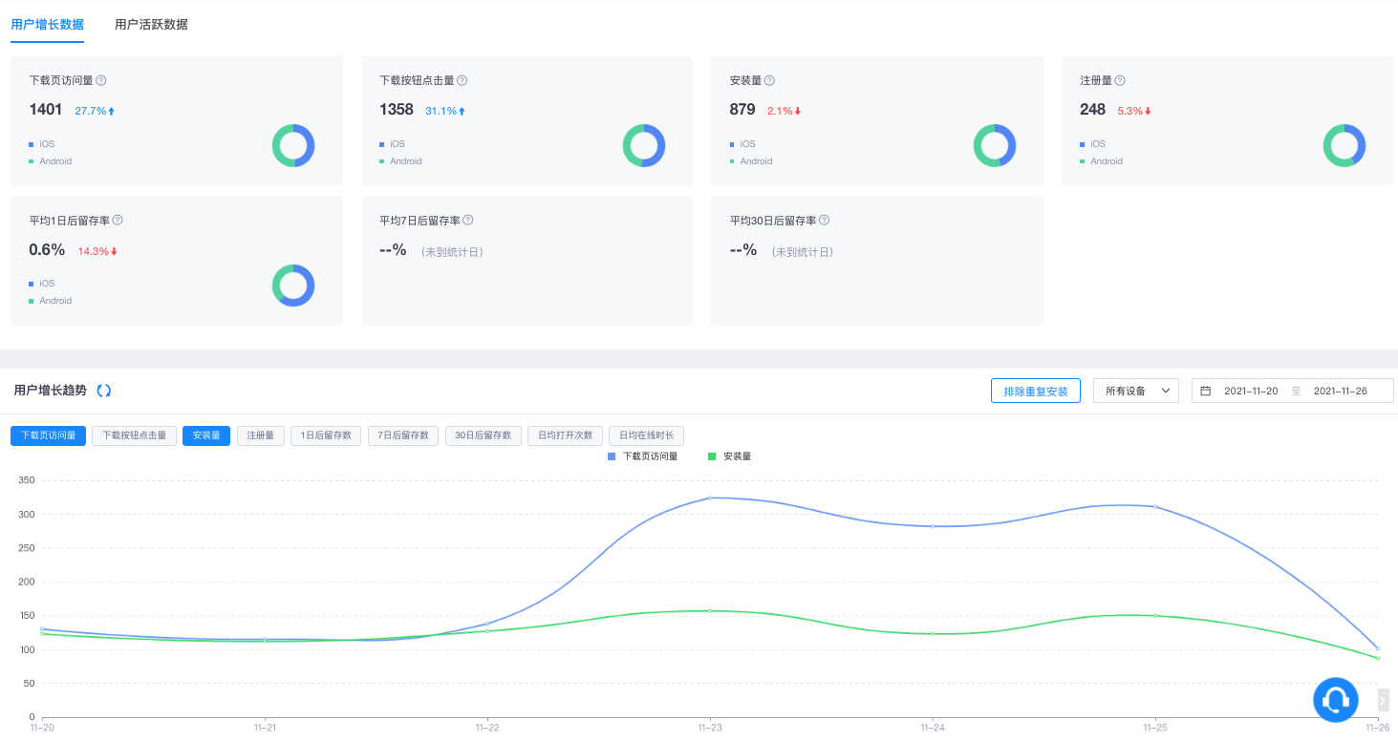The width and height of the screenshot is (1398, 742).
Task: Click help icon beside 平均7日后留存率
Action: 468,221
